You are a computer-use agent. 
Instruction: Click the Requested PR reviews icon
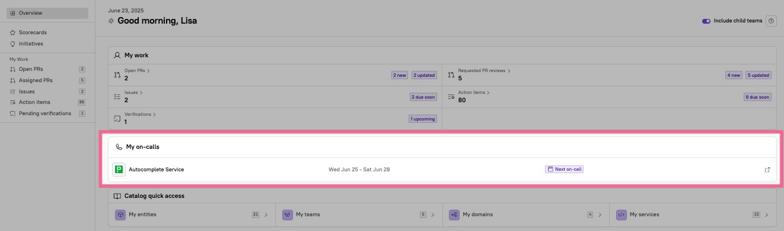[x=451, y=75]
